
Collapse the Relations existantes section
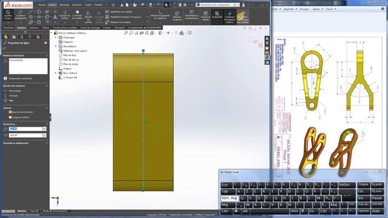(47, 55)
